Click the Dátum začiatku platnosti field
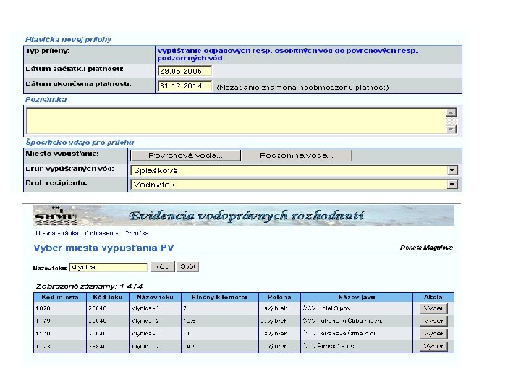 click(185, 71)
